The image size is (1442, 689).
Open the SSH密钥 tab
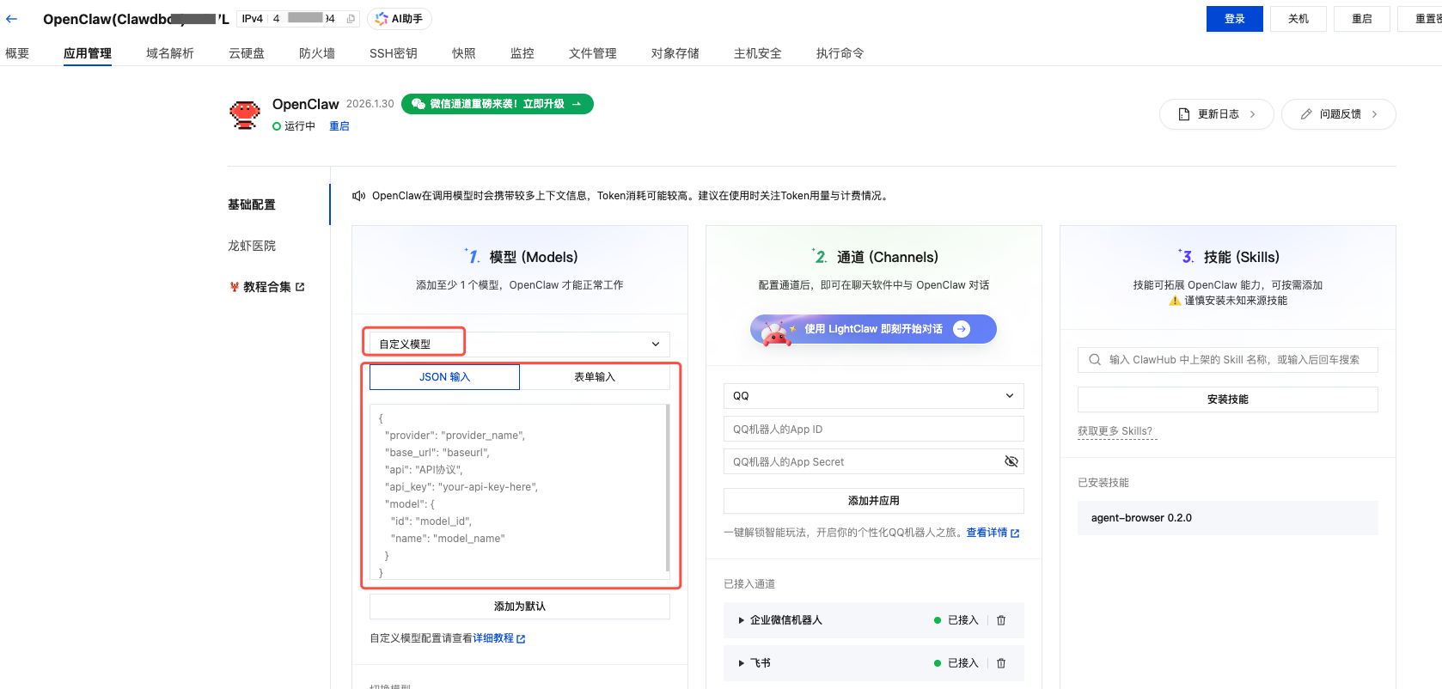pos(394,53)
